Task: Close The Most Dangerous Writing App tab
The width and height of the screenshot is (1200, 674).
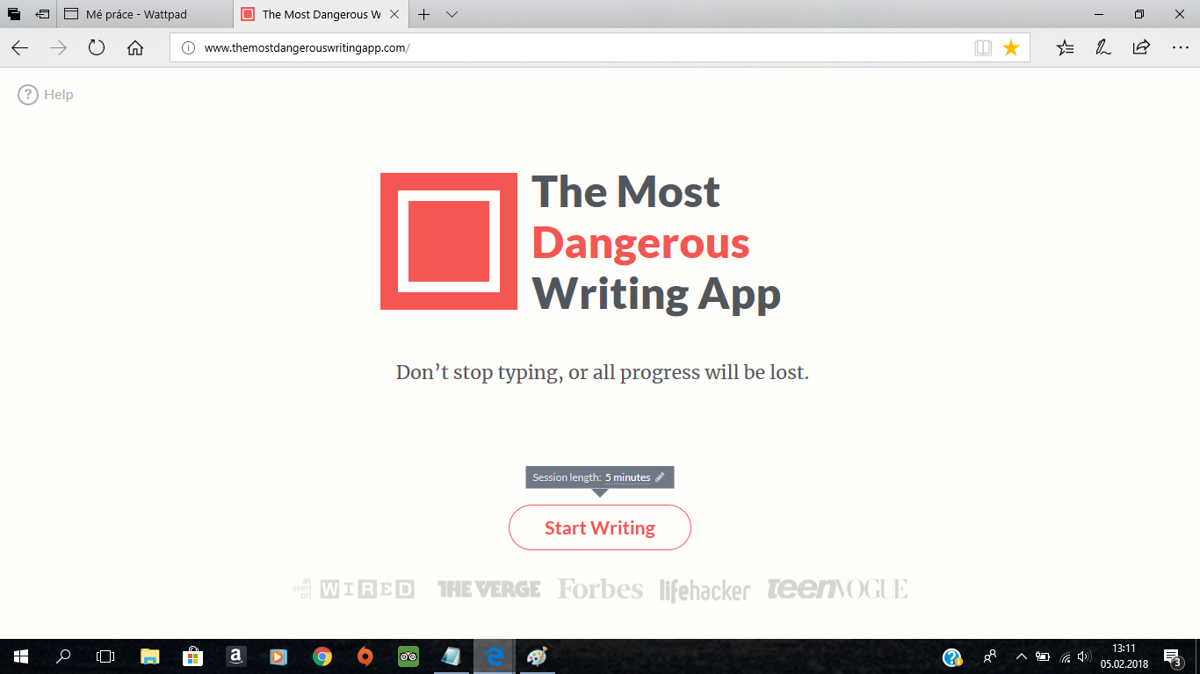Action: (x=394, y=14)
